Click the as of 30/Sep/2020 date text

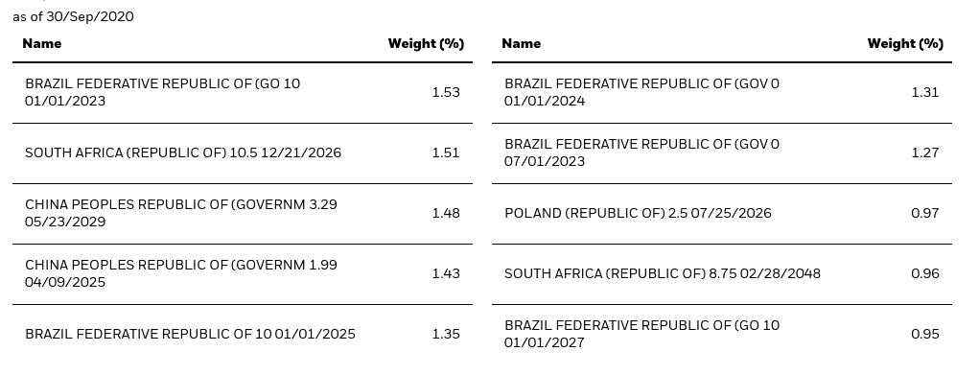(x=73, y=17)
